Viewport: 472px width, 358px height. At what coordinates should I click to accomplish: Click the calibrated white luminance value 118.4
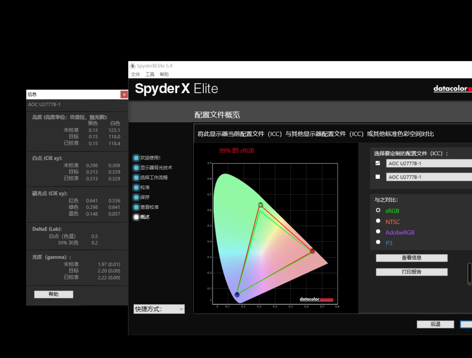click(x=114, y=144)
